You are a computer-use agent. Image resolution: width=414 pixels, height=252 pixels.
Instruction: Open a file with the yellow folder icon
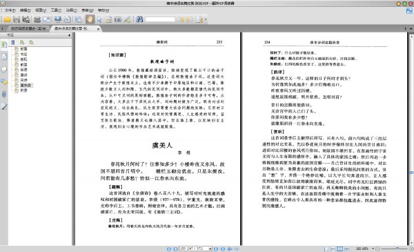(x=7, y=19)
